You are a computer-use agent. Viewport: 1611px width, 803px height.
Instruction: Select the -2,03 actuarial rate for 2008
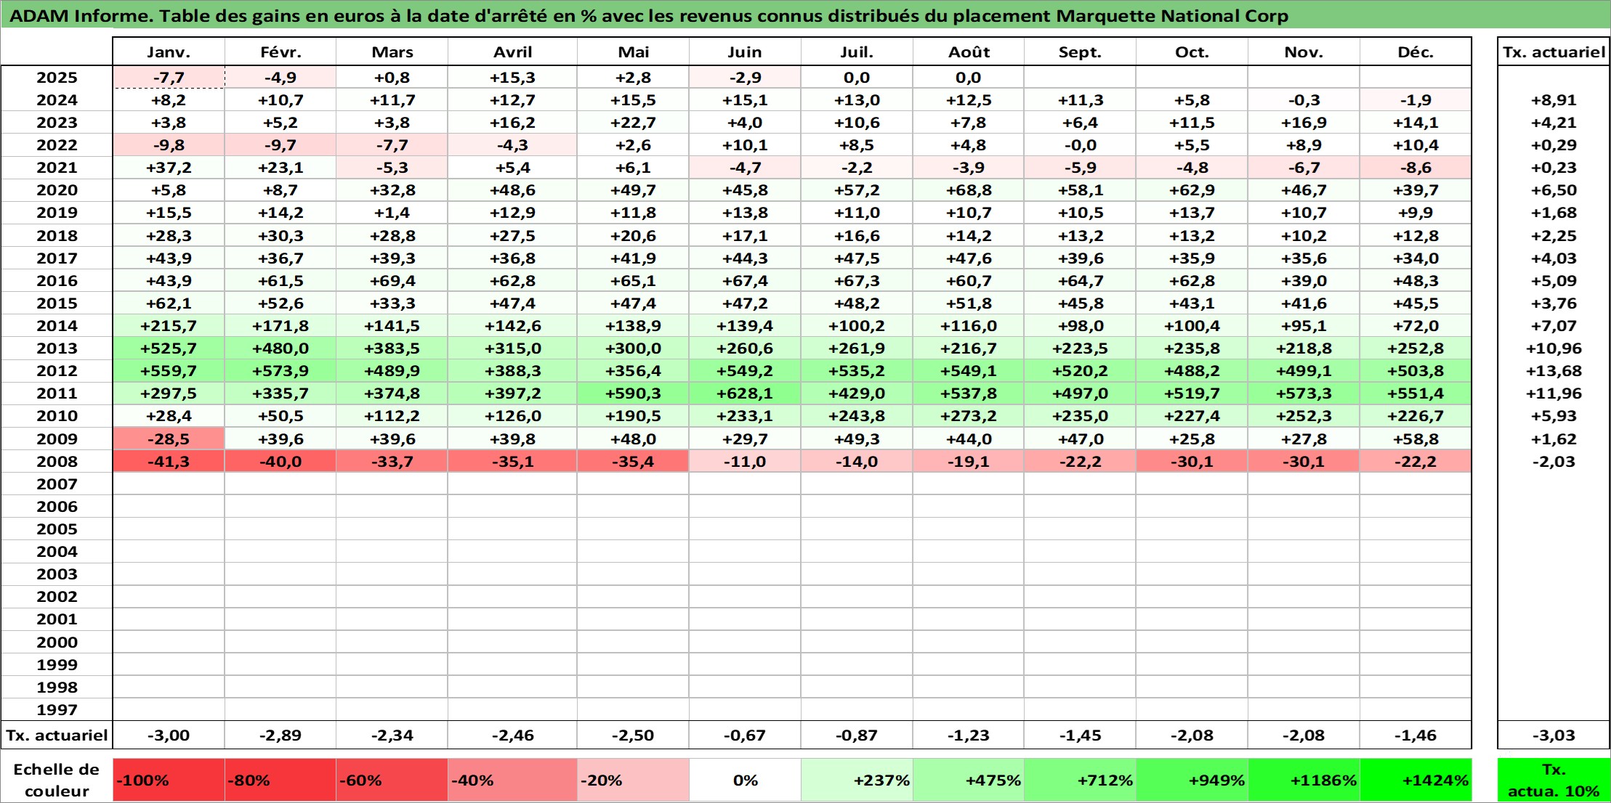[1554, 462]
